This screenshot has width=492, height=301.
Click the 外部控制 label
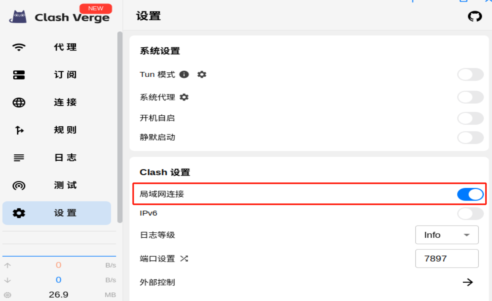[157, 282]
